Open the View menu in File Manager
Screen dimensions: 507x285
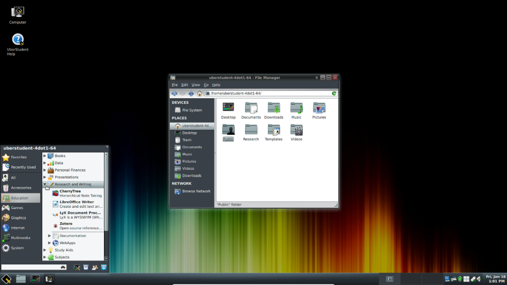(x=196, y=85)
